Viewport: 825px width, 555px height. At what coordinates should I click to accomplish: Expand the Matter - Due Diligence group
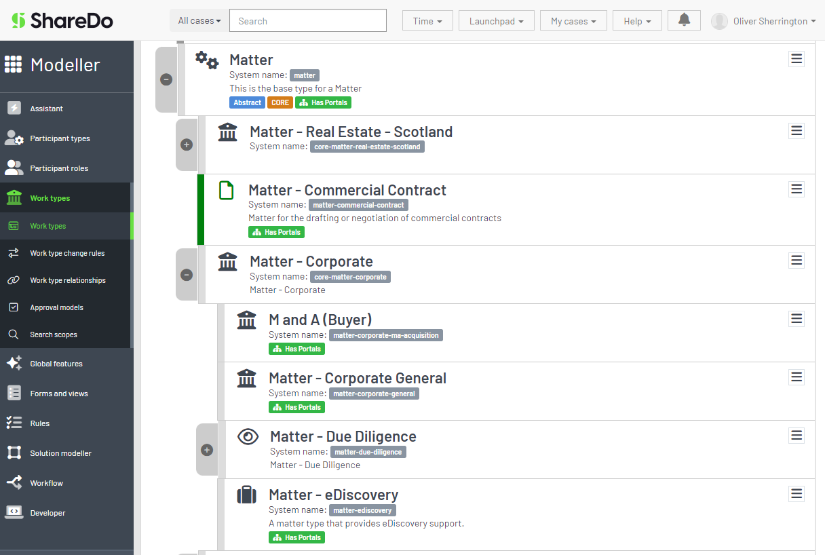[x=207, y=449]
